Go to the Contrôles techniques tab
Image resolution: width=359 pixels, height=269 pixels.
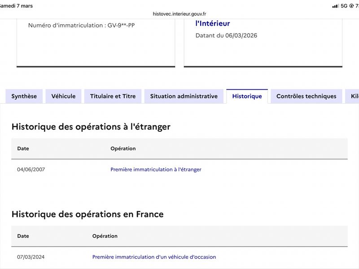[306, 96]
